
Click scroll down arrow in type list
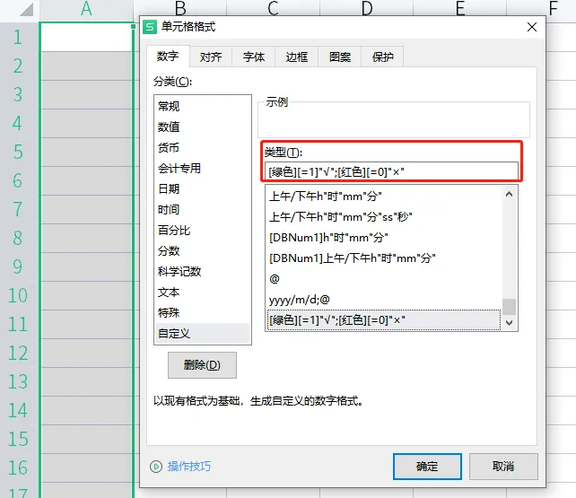pos(509,323)
